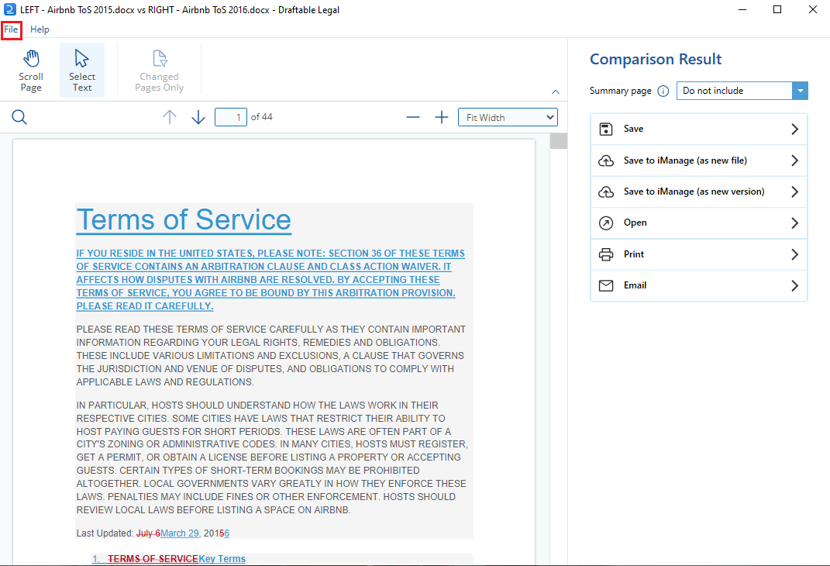The width and height of the screenshot is (830, 566).
Task: Click the page number input field
Action: point(231,117)
